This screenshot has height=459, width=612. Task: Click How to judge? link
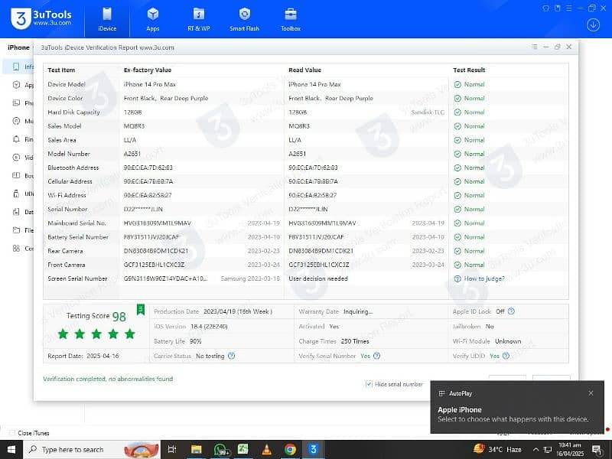click(484, 278)
